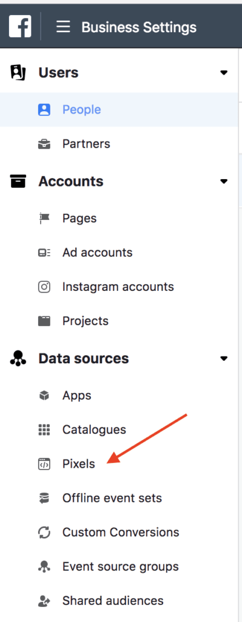Click the Custom Conversions refresh icon
The height and width of the screenshot is (622, 242).
tap(44, 532)
